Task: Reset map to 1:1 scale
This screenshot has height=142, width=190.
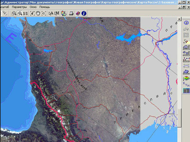Action: coord(26,13)
